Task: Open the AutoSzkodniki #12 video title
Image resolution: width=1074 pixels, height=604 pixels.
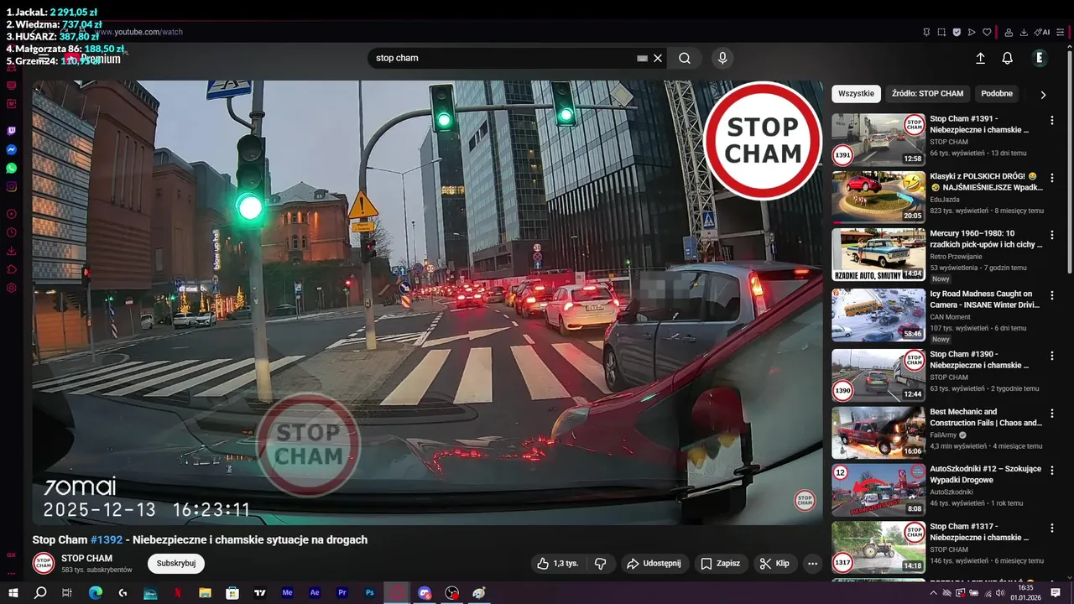Action: point(985,475)
